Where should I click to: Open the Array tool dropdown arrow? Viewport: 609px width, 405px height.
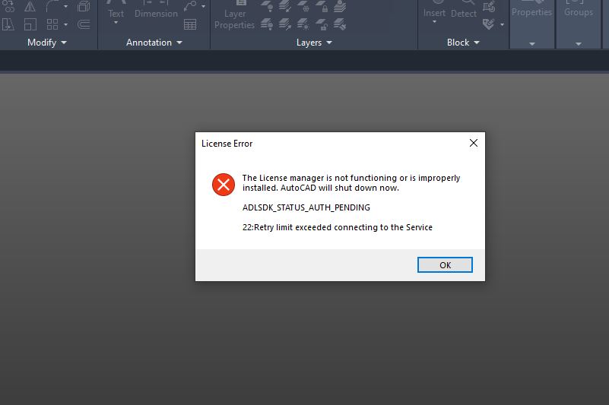65,24
